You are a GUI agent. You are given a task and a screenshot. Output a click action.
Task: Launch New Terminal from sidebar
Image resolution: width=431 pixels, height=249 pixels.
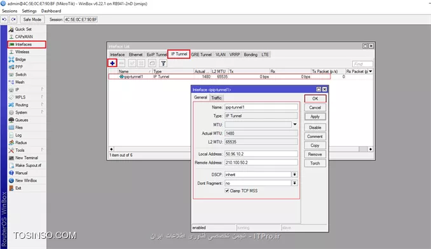(27, 158)
